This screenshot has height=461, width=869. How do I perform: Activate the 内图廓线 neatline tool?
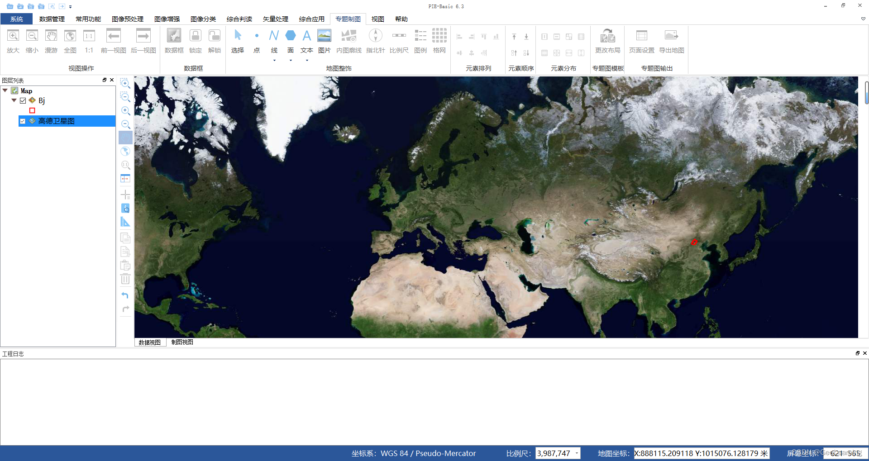click(x=349, y=42)
